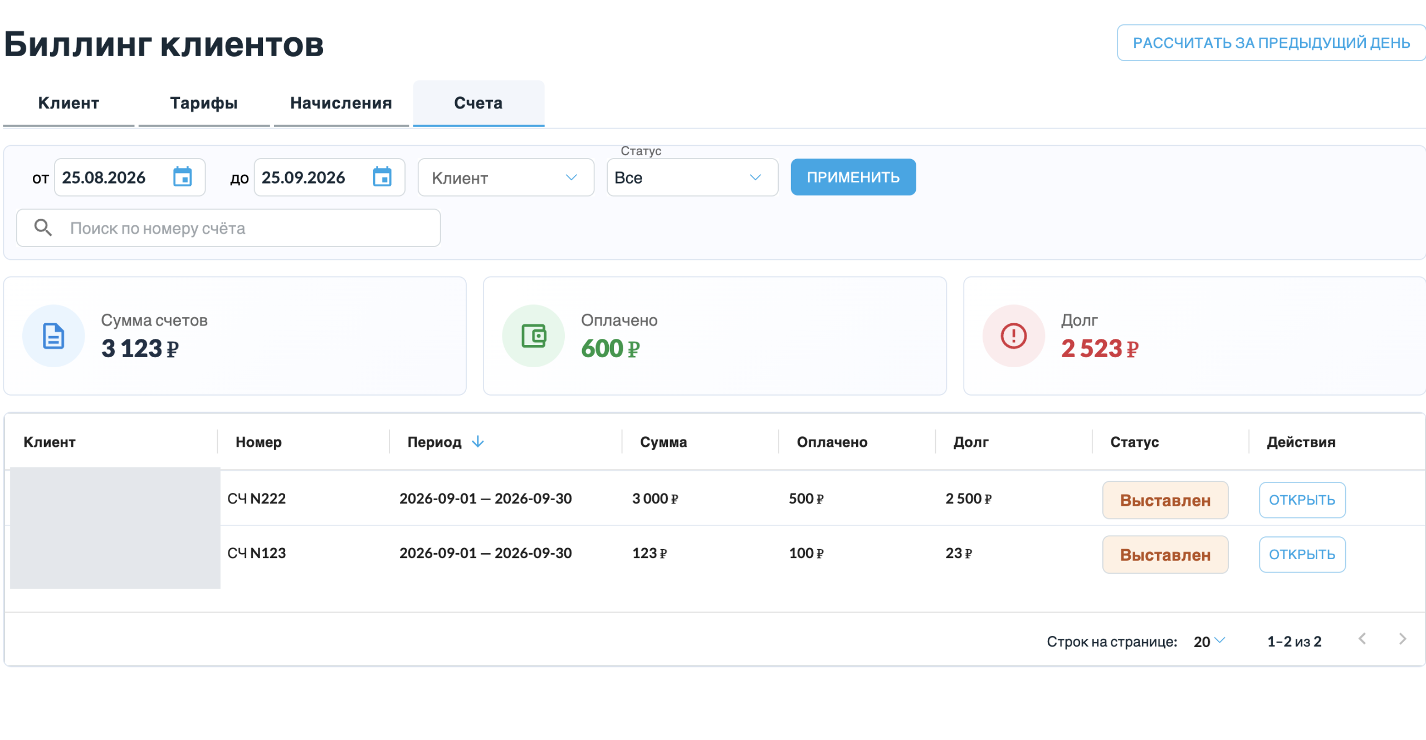
Task: Switch to the Начисления tab
Action: pyautogui.click(x=341, y=103)
